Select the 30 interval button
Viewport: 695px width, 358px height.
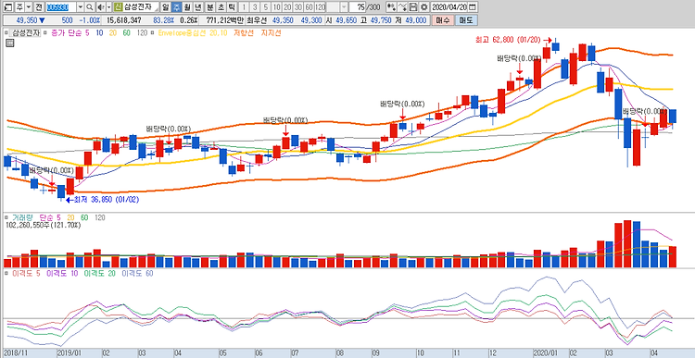pos(297,7)
